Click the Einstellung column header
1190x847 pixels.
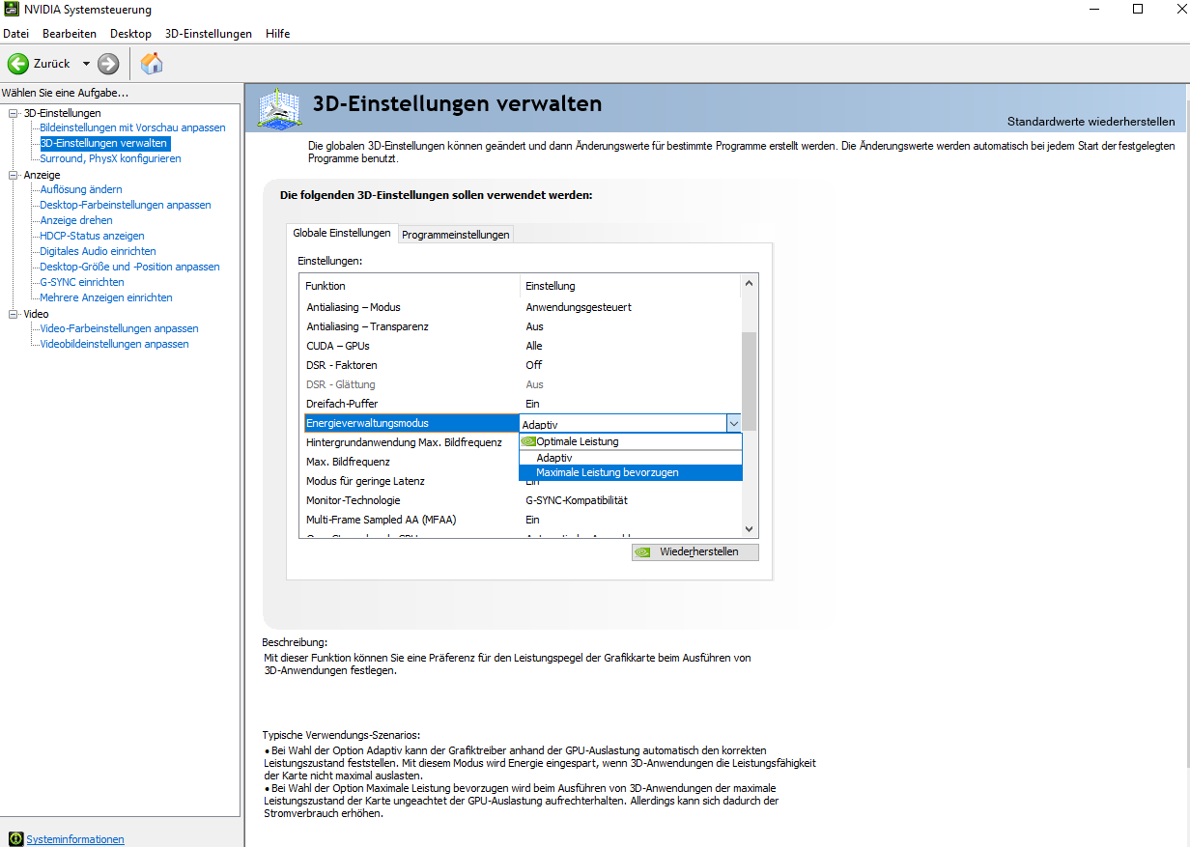[x=631, y=286]
